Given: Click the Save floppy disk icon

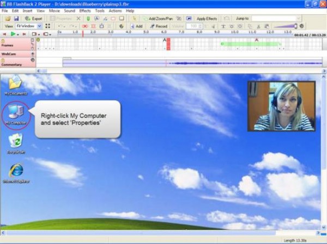Looking at the screenshot, I should (x=16, y=18).
